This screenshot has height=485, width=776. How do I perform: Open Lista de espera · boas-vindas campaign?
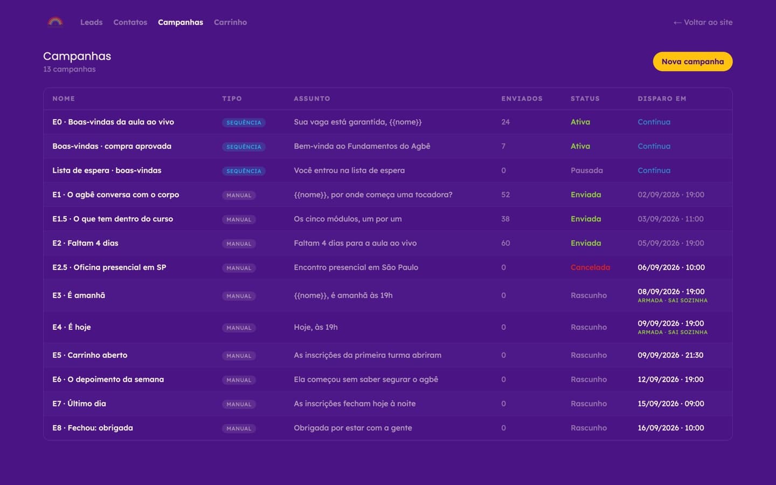click(107, 170)
